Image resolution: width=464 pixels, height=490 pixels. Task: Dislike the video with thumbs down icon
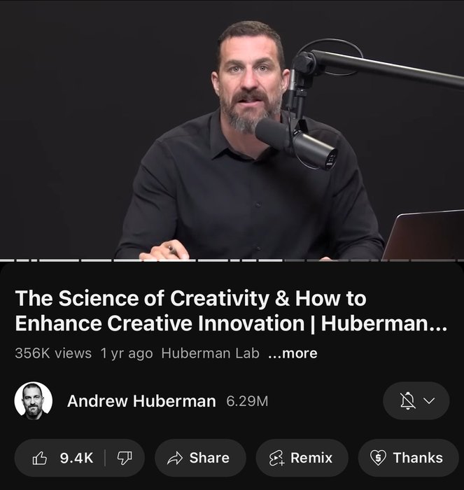tap(125, 458)
